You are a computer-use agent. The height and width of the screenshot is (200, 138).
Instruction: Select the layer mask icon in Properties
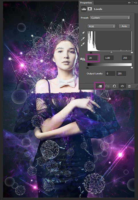[90, 9]
